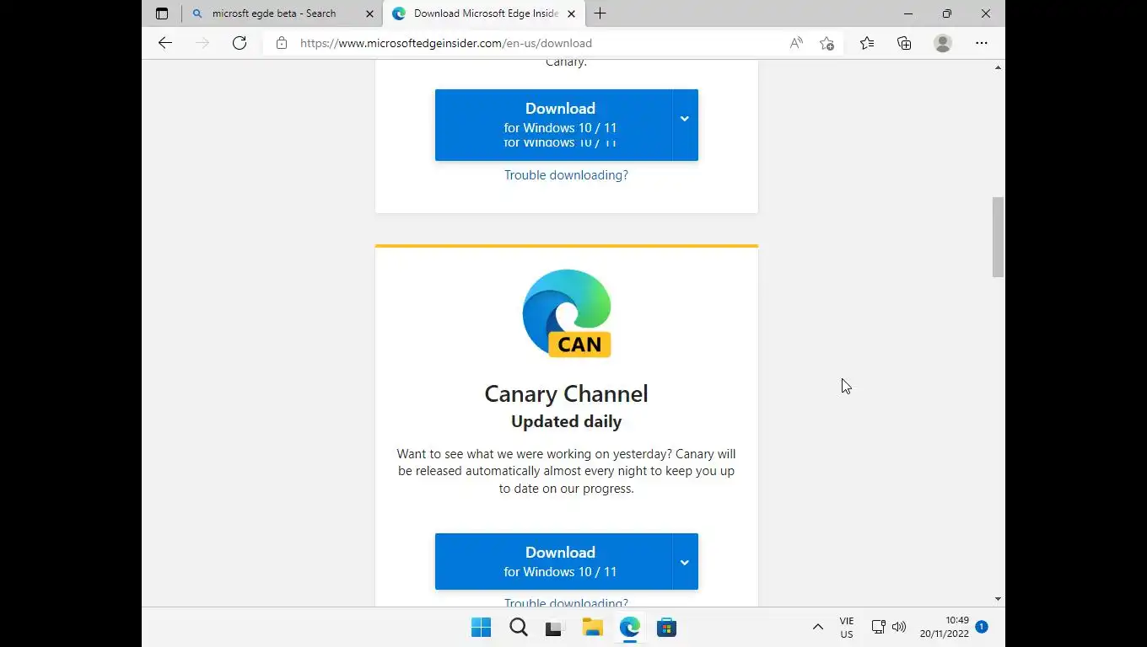Open the Collections panel
This screenshot has width=1147, height=647.
coord(904,43)
